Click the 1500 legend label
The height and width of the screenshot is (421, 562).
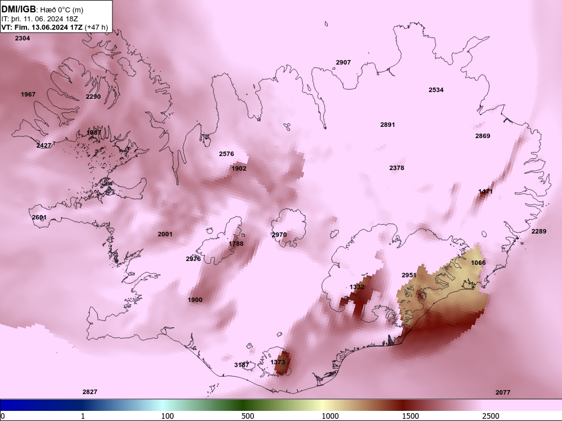(x=410, y=416)
